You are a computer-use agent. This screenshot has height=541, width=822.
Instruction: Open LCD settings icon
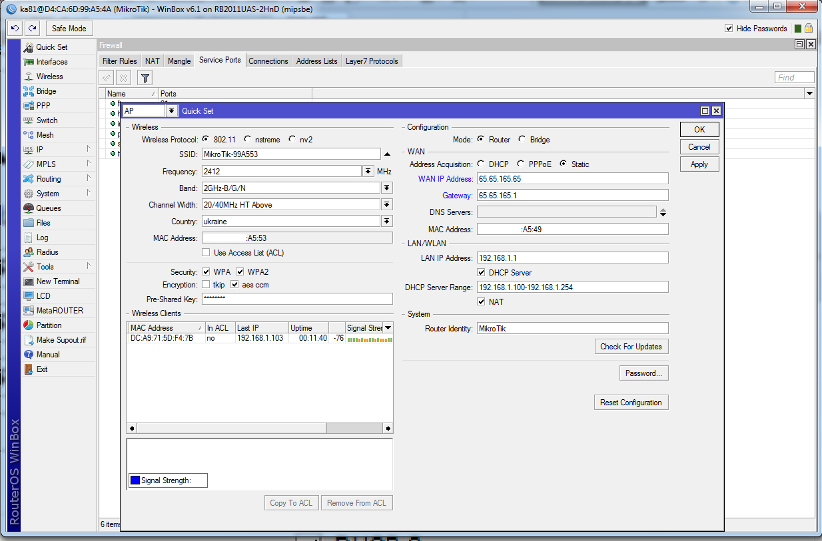tap(29, 296)
